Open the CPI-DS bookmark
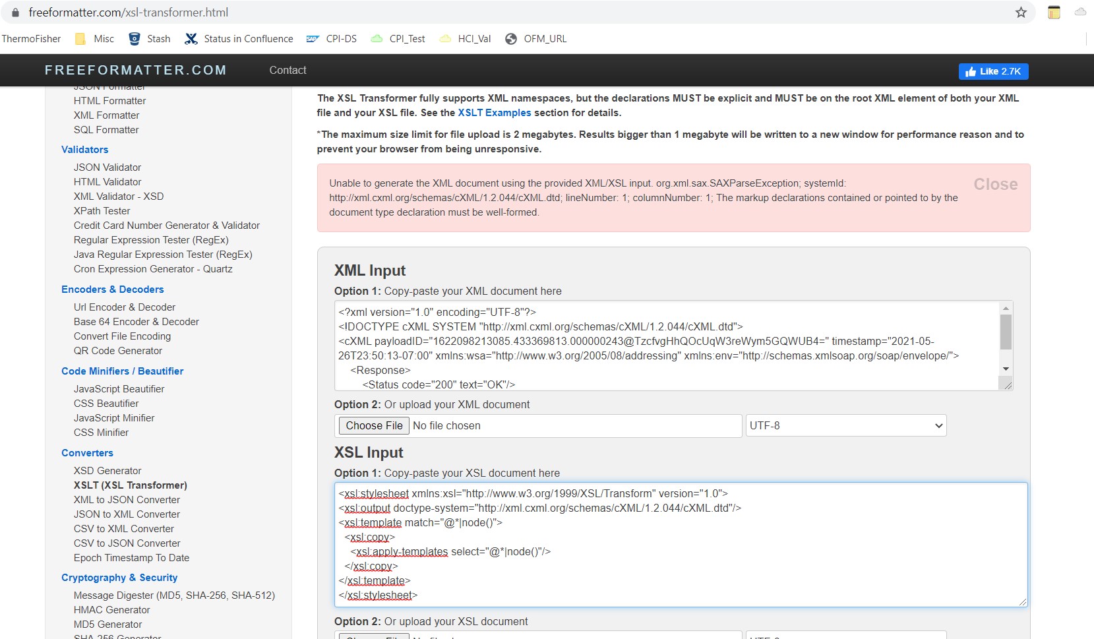This screenshot has height=639, width=1094. 332,39
